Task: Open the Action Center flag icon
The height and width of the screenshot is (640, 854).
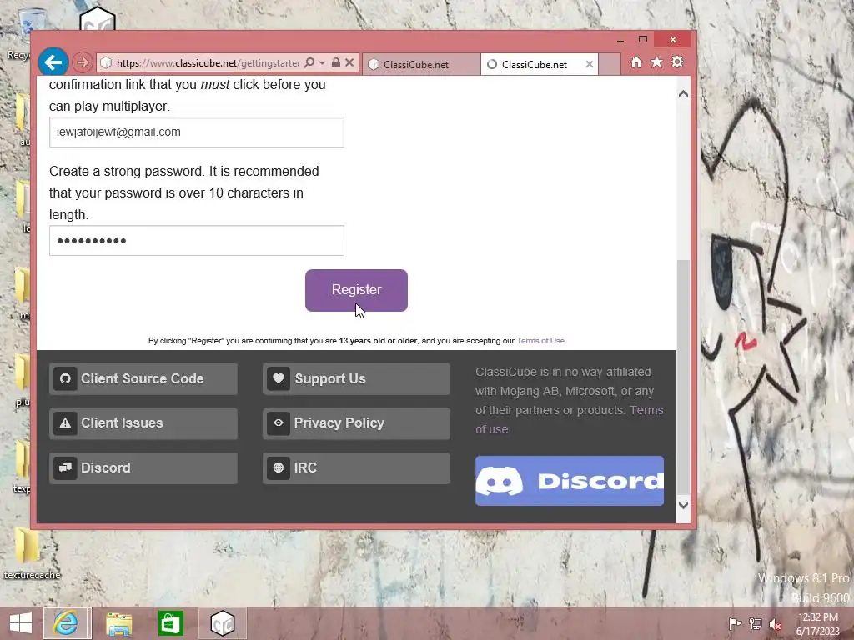Action: point(735,623)
